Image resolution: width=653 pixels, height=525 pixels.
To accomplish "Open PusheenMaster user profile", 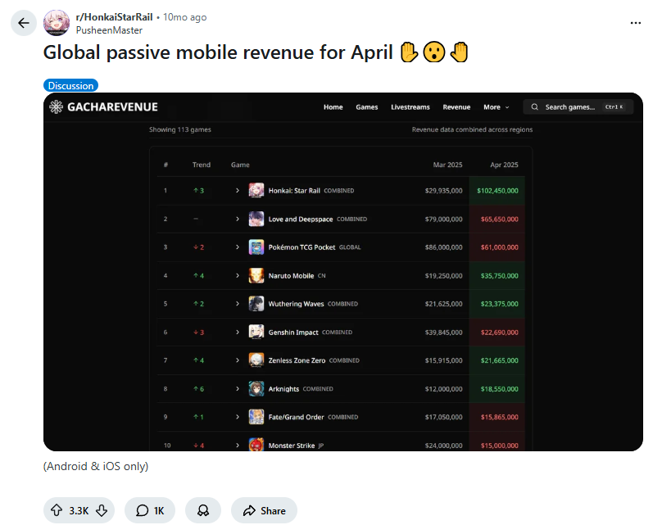I will point(109,30).
